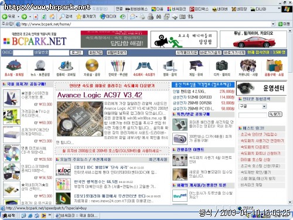This screenshot has width=293, height=220.
Task: Open the Back button history dropdown arrow
Action: tap(19, 17)
